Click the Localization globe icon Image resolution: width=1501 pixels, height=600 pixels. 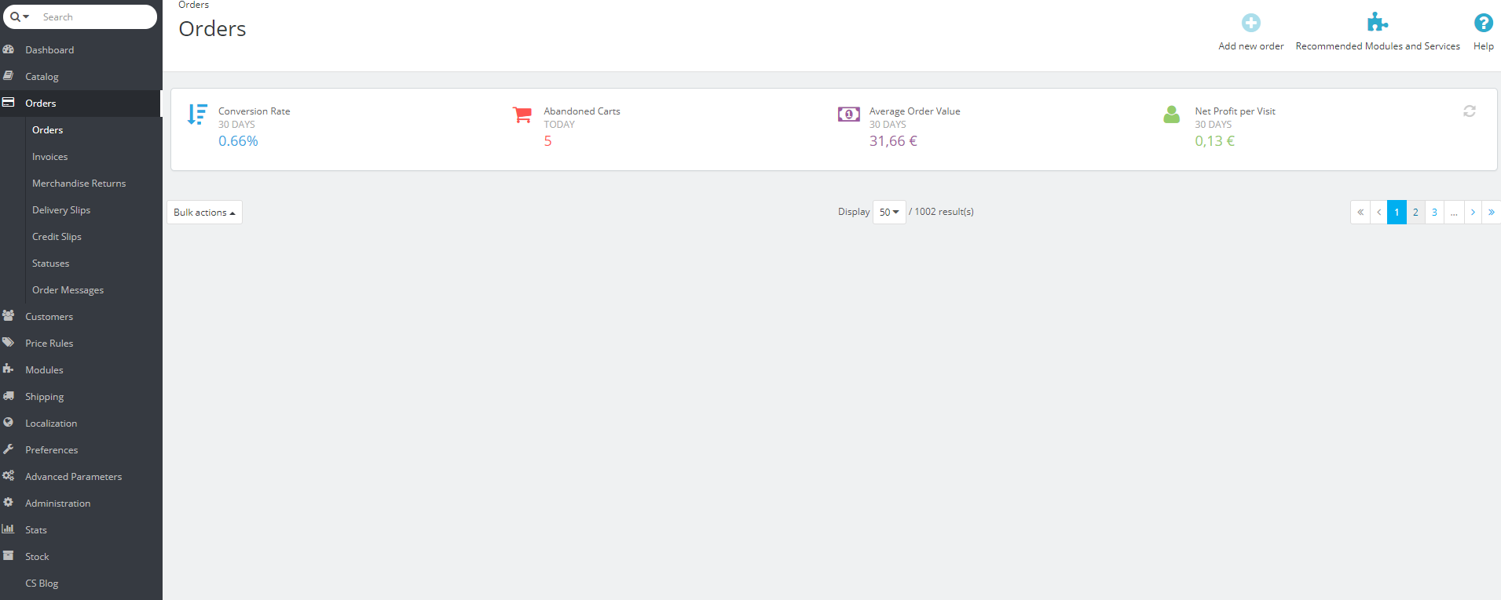click(x=9, y=423)
